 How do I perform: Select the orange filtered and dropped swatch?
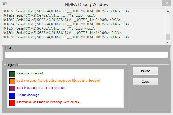point(12,81)
